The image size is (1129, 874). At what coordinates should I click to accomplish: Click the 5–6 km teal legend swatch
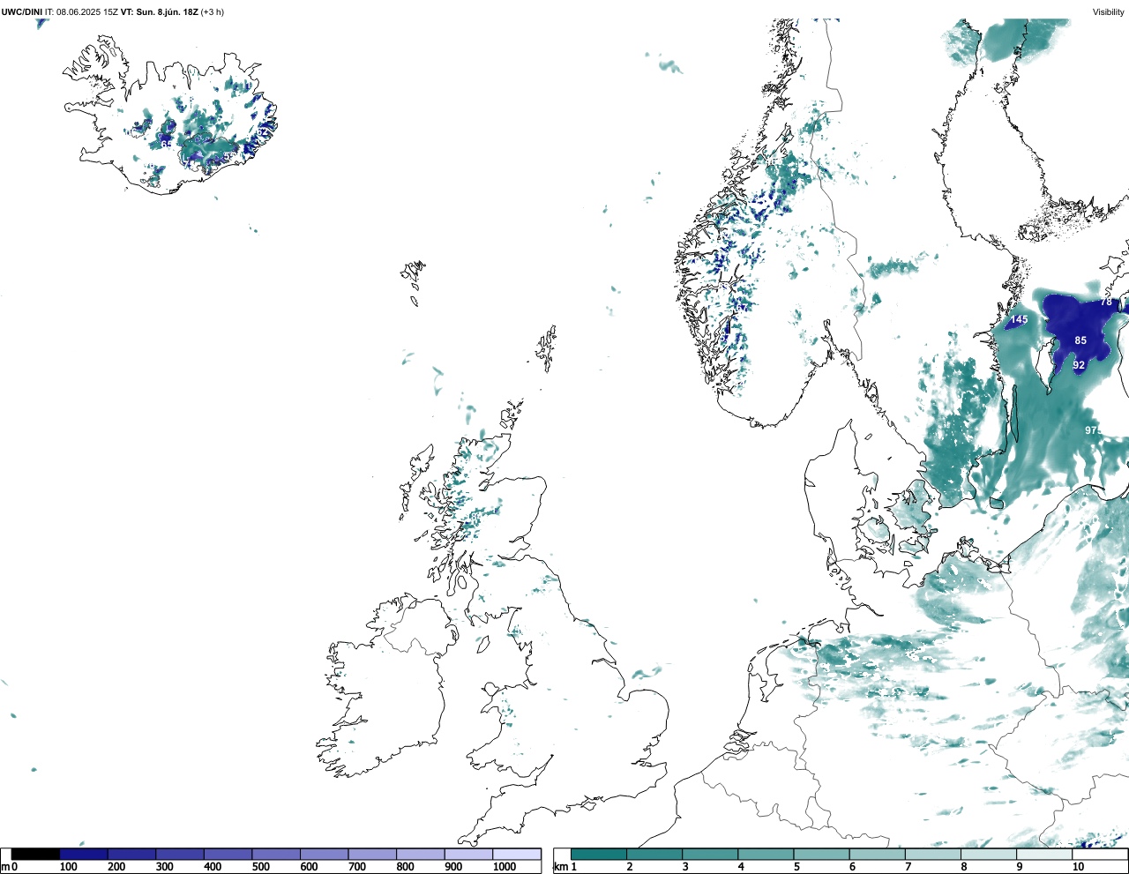821,855
